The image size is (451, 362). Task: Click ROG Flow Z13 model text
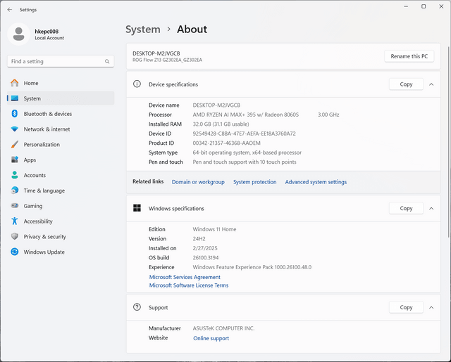168,60
